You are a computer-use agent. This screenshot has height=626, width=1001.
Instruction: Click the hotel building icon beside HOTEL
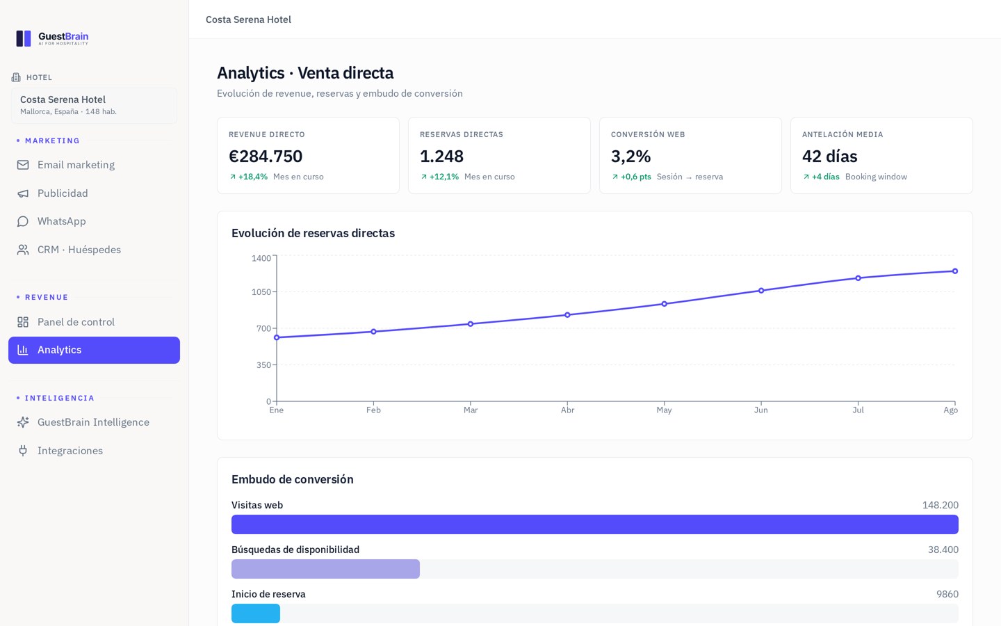pos(16,77)
